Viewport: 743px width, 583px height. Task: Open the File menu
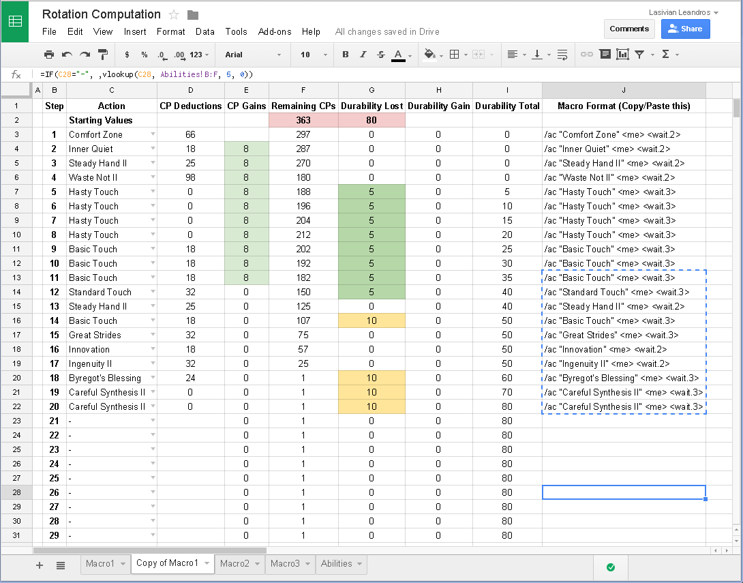49,32
